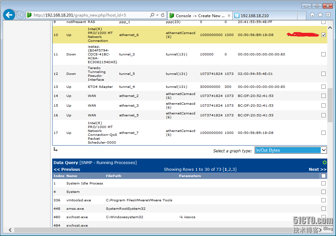Refresh the page with reload icon

[163, 15]
